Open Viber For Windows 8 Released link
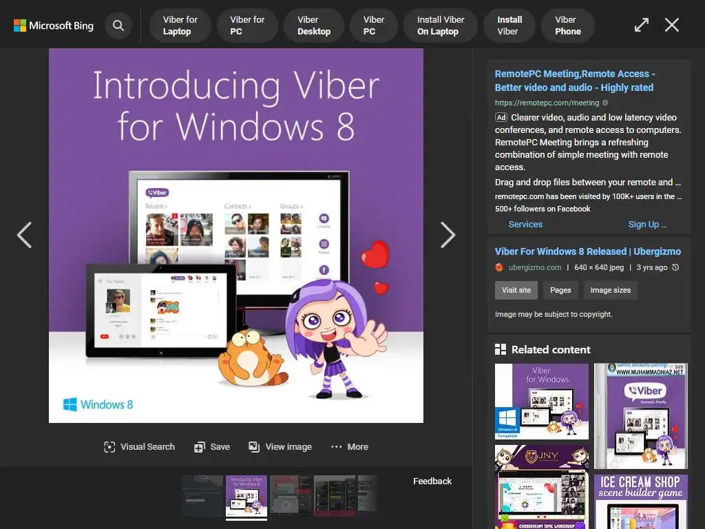This screenshot has height=529, width=705. click(588, 251)
